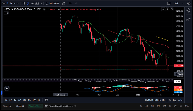Redo the last chart action

tap(76, 3)
